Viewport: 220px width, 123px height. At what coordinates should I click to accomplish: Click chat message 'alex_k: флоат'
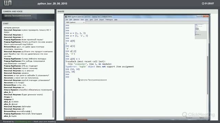(x=11, y=104)
